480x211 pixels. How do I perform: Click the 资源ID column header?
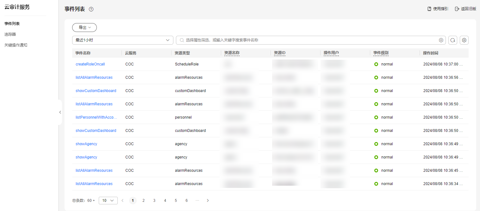coord(280,53)
